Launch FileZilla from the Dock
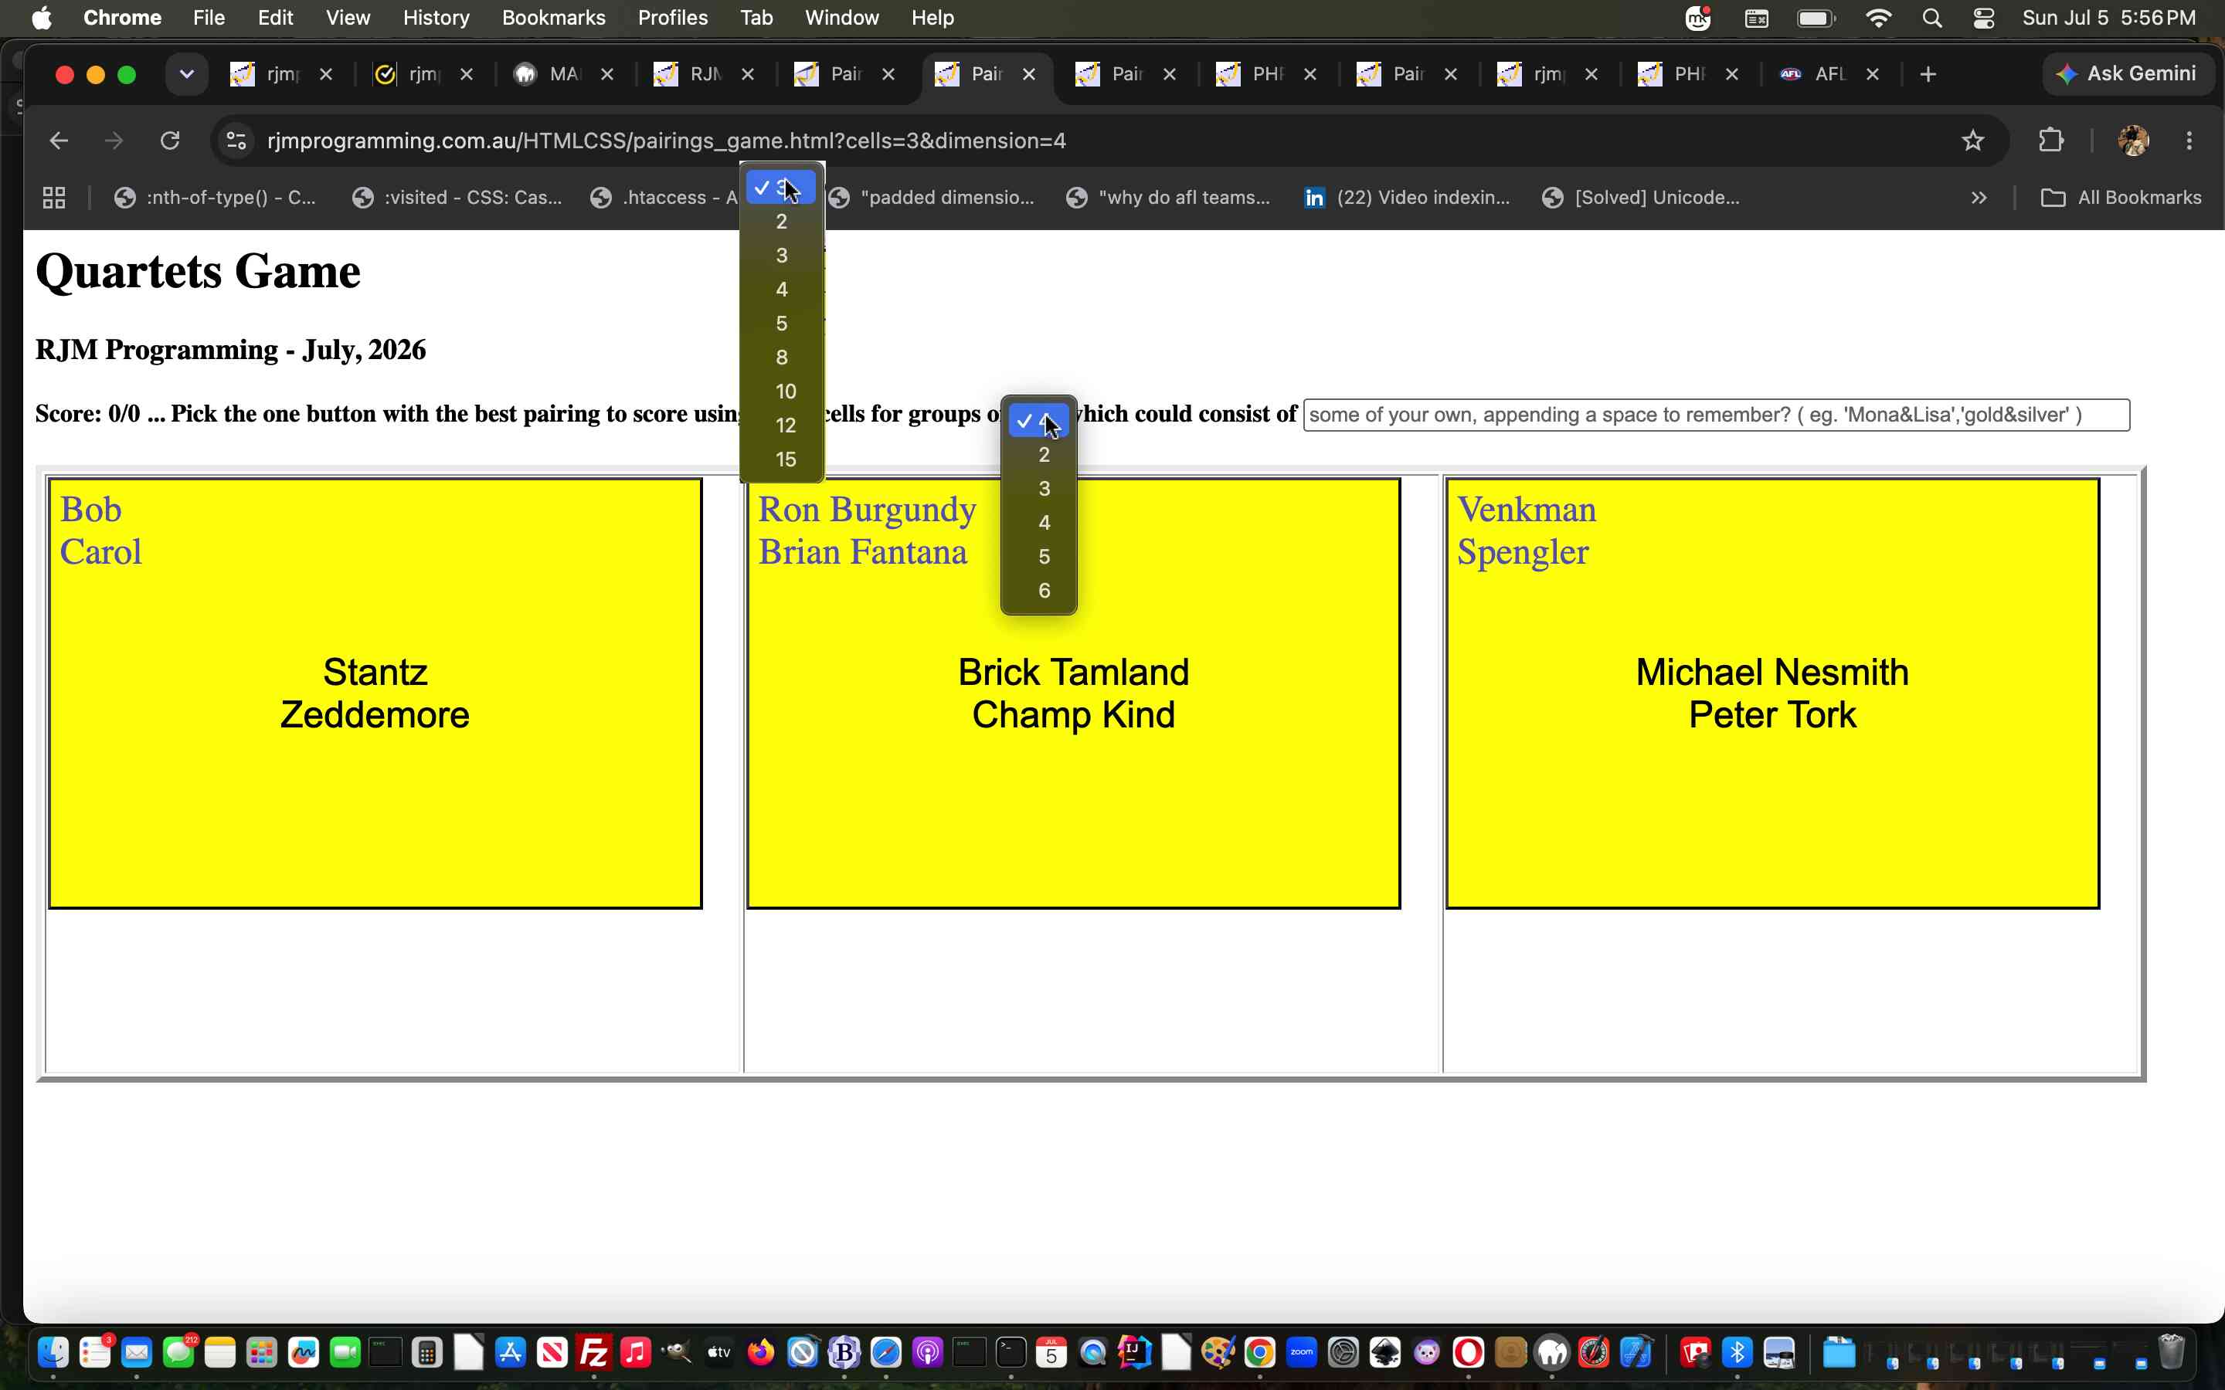The image size is (2225, 1390). [594, 1352]
